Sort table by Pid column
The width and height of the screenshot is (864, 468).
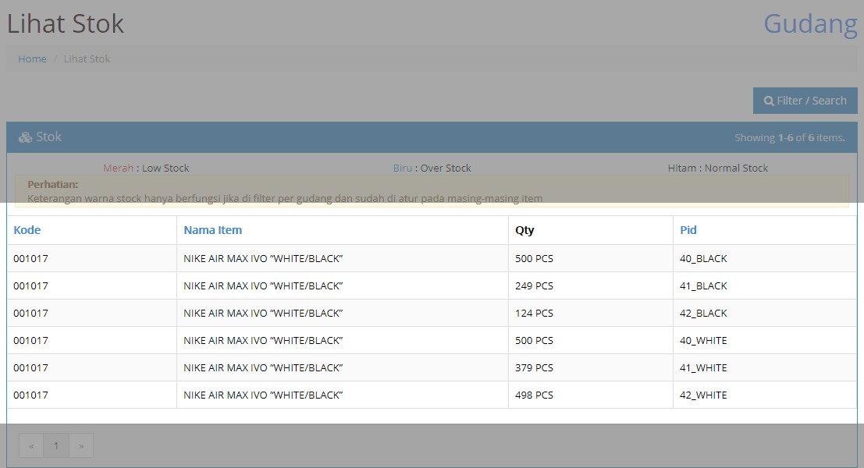pos(688,230)
